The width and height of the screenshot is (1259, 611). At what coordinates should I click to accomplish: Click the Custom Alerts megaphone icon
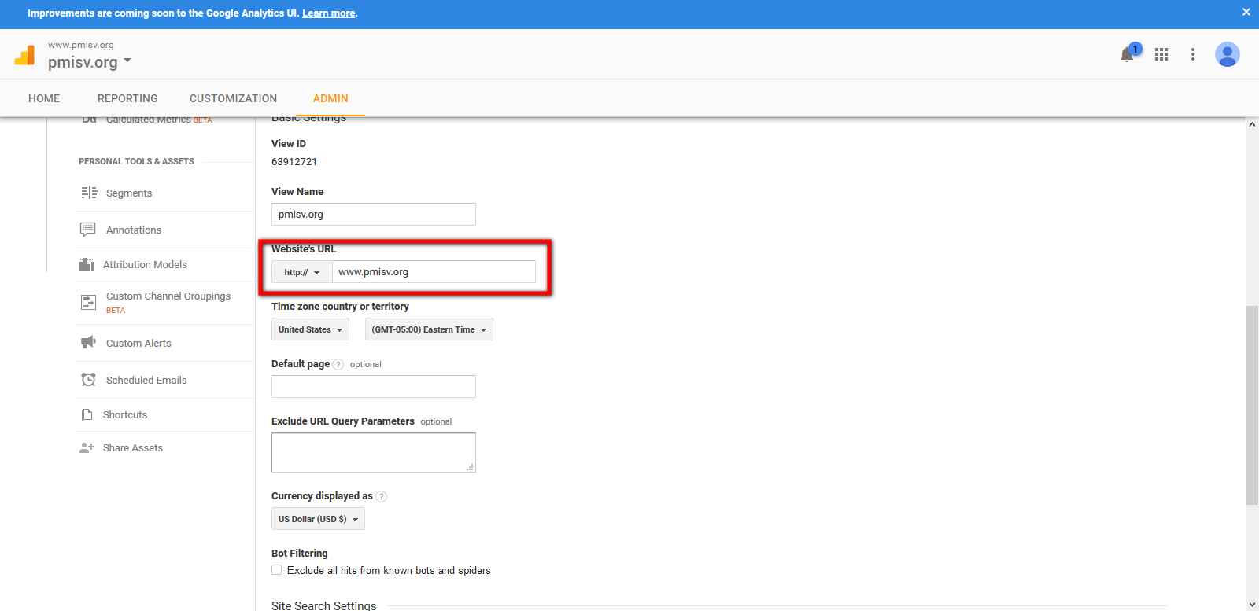88,342
